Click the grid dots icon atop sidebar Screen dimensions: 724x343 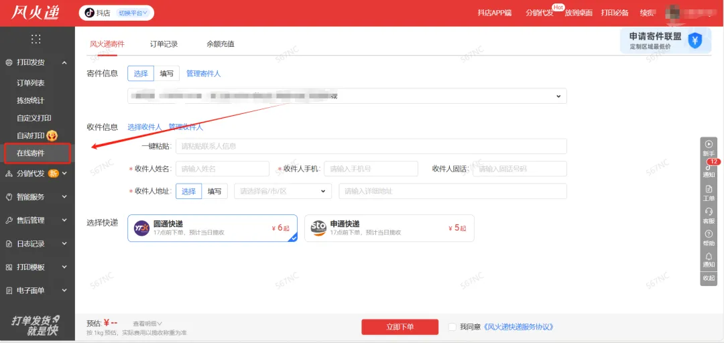pyautogui.click(x=36, y=39)
